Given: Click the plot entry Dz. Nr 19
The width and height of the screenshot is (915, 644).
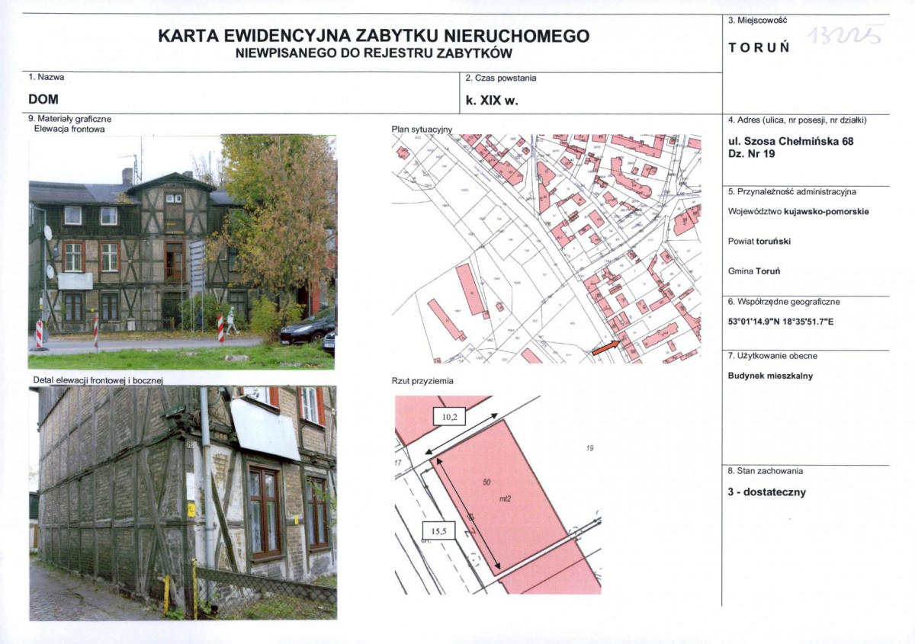Looking at the screenshot, I should click(752, 154).
